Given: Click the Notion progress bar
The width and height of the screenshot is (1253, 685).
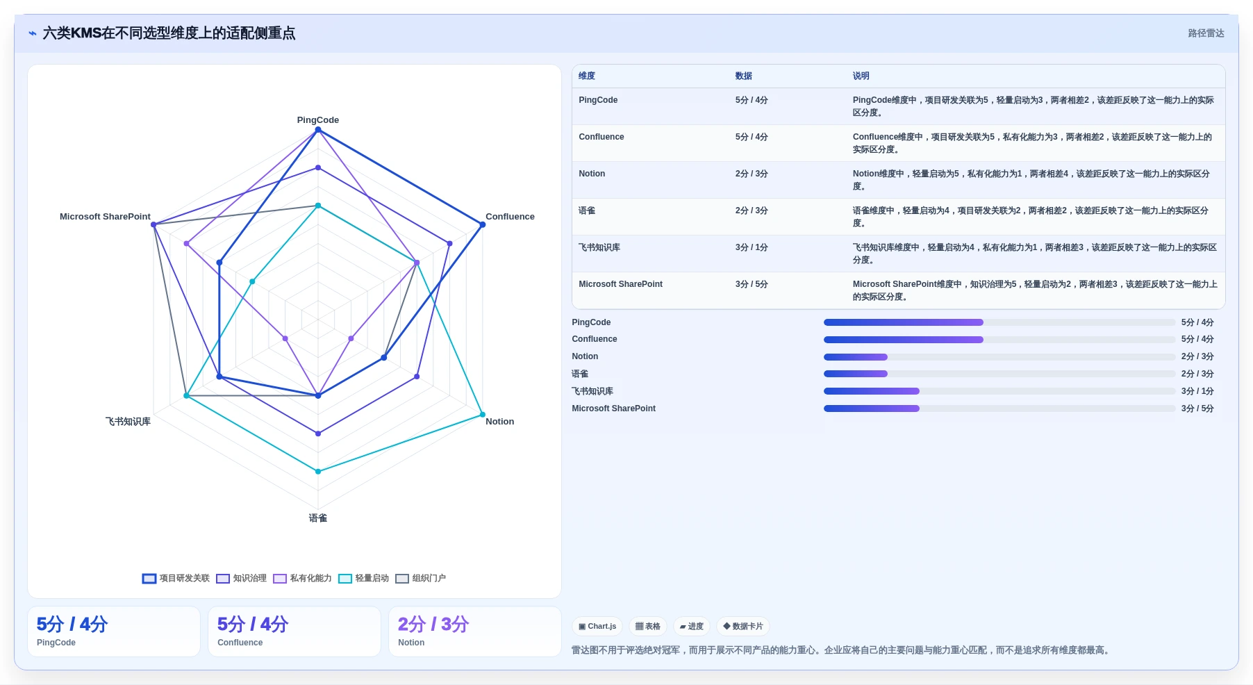Looking at the screenshot, I should 999,357.
